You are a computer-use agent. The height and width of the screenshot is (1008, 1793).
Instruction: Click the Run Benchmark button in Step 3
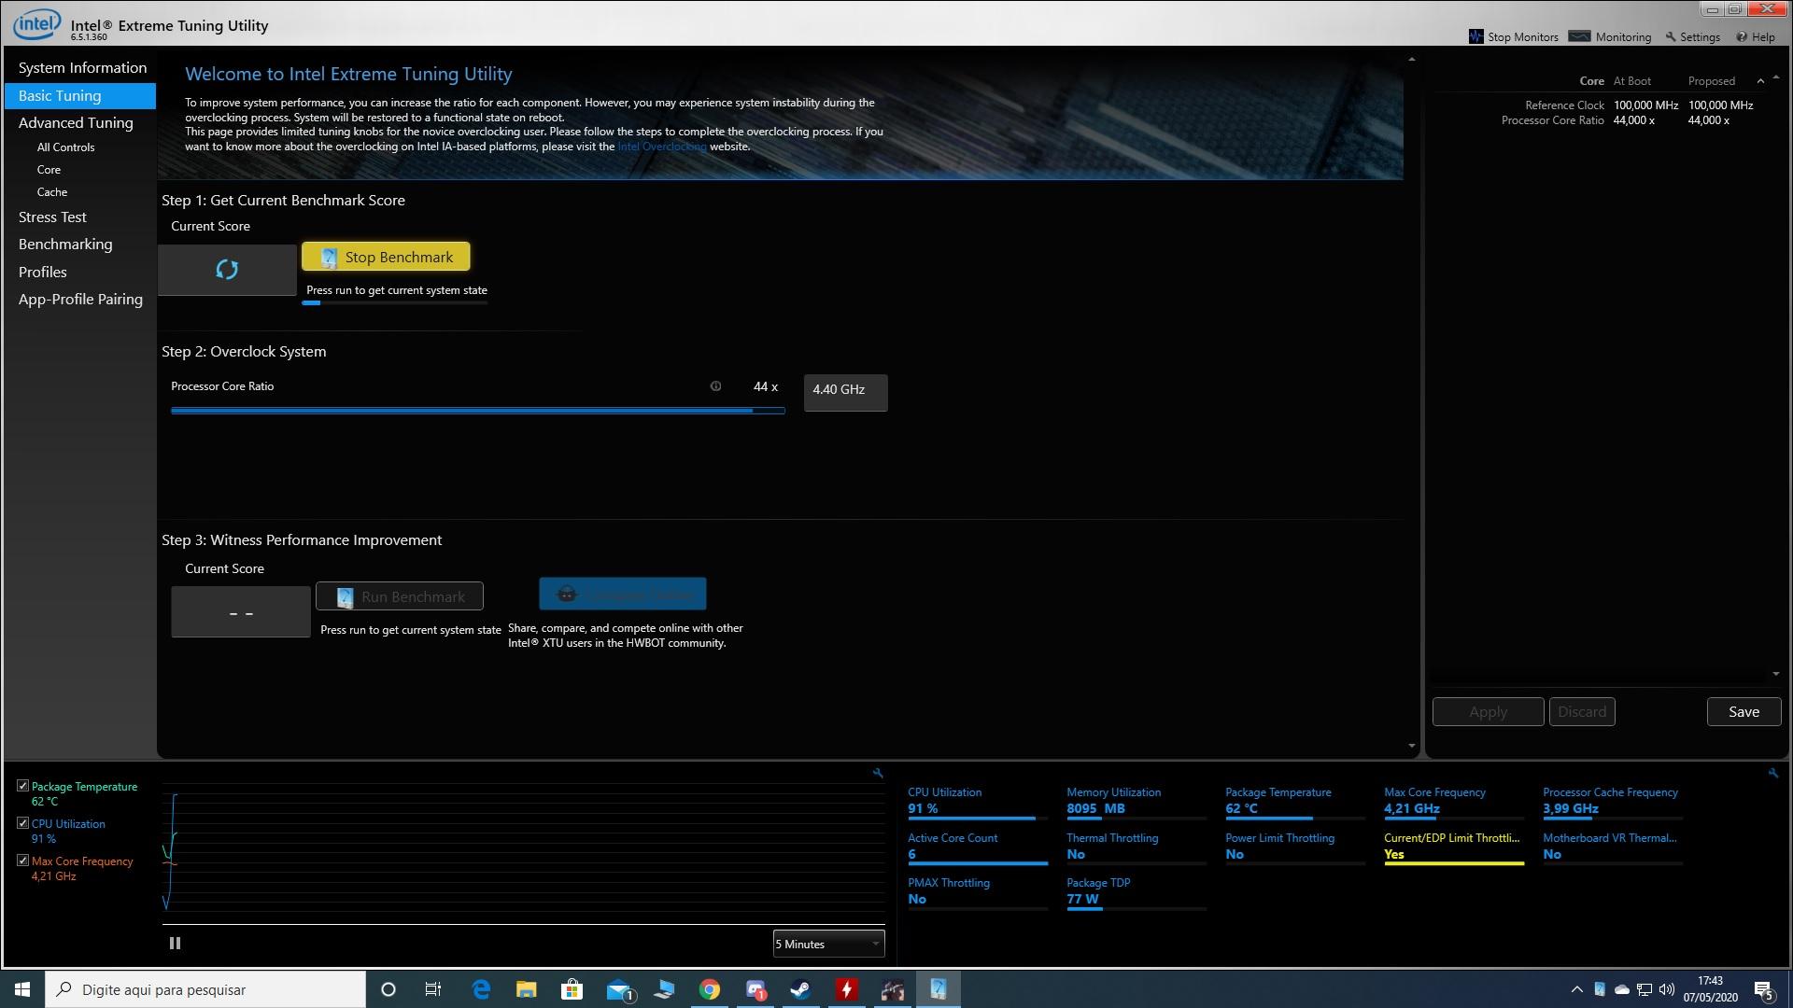tap(400, 596)
